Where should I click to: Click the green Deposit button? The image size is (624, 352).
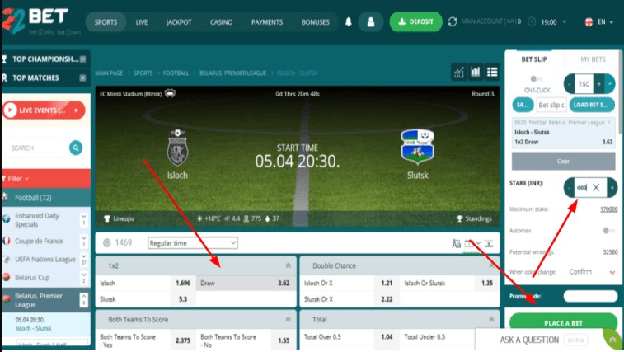416,21
